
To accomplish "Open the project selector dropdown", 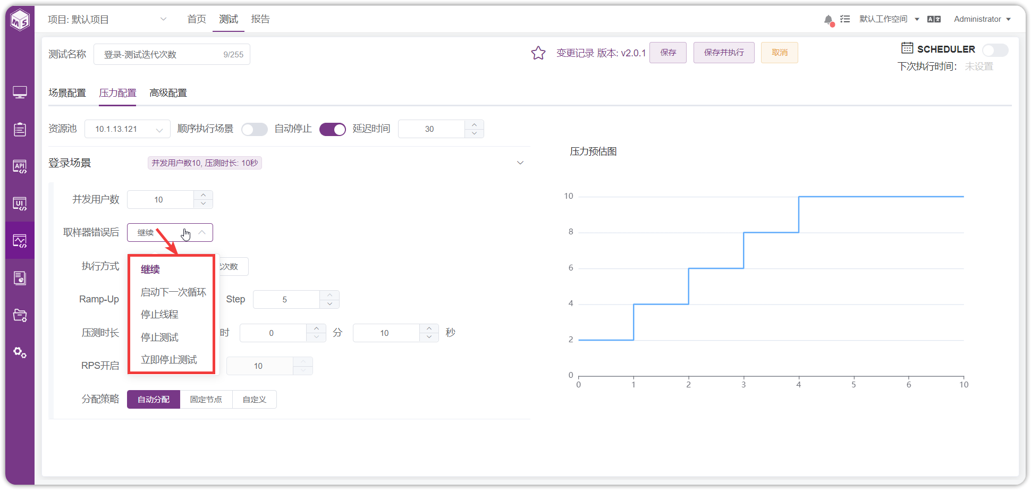I will 107,20.
